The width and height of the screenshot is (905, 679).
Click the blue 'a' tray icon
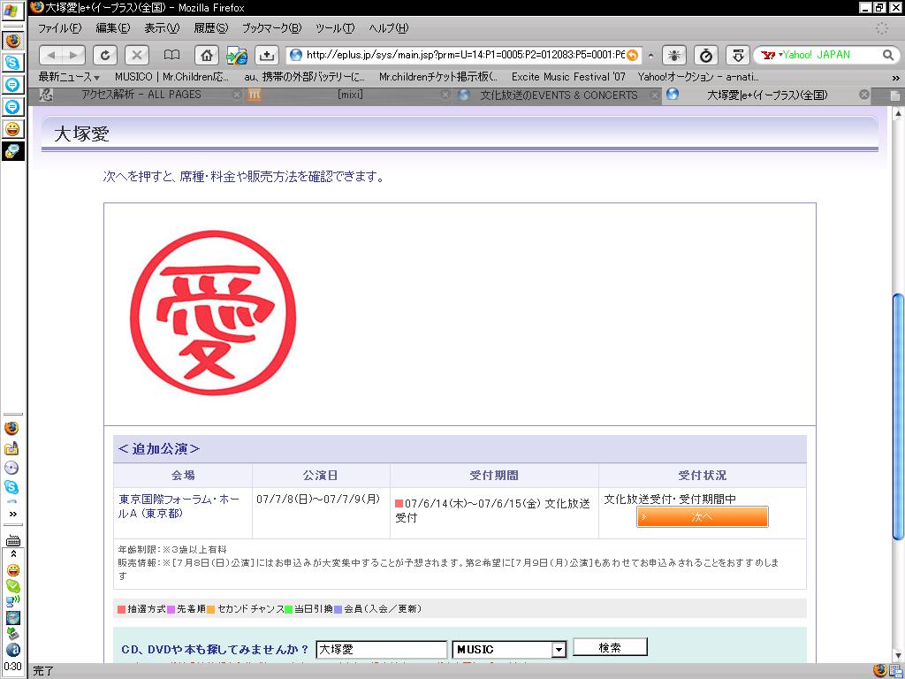[12, 650]
